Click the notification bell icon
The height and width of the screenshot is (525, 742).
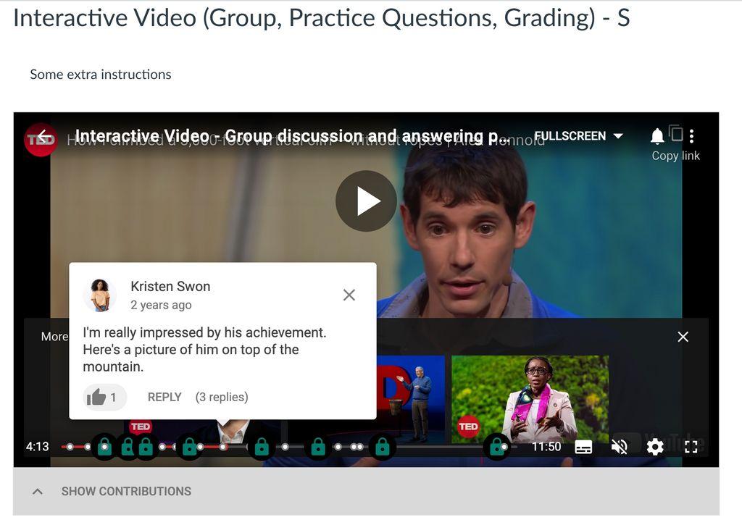[656, 135]
